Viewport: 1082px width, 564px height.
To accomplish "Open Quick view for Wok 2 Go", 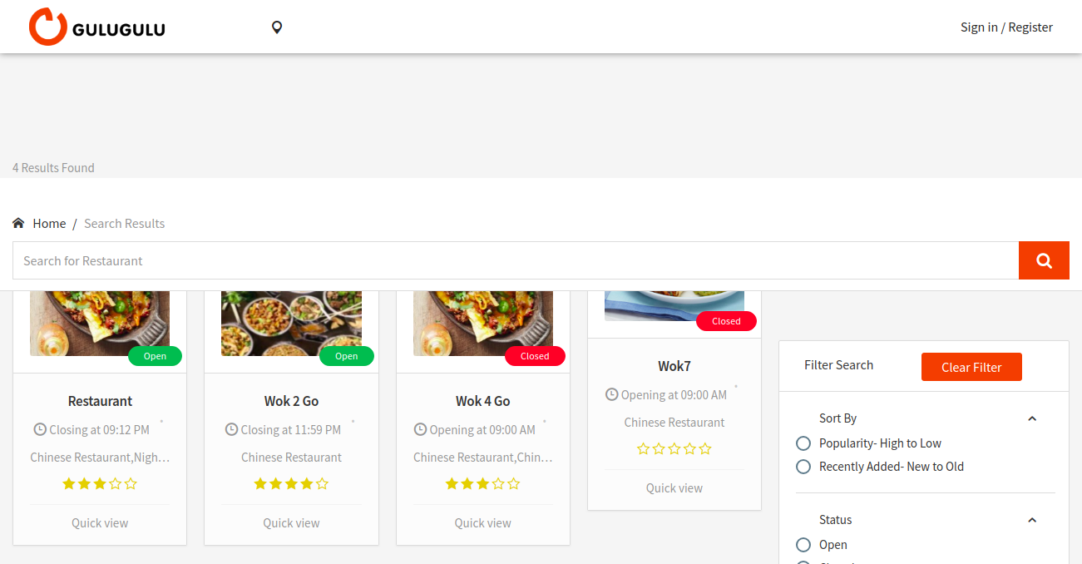I will tap(291, 523).
